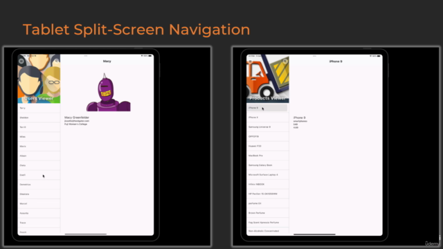
Task: Select Miles in the users list
Action: 39,137
